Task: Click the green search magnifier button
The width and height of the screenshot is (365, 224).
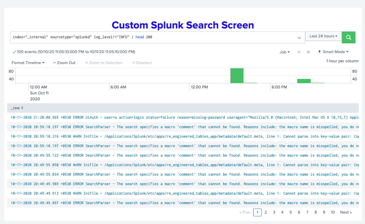Action: [x=349, y=37]
